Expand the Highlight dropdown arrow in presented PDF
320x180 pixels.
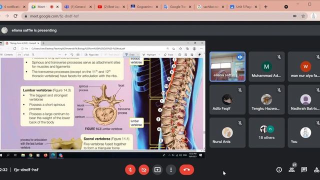coord(159,54)
